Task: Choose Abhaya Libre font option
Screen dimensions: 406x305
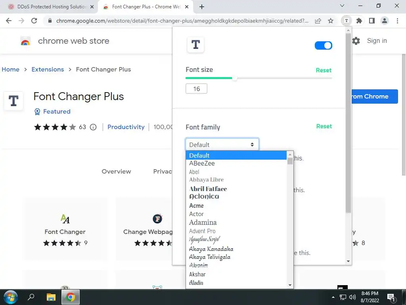Action: click(x=236, y=180)
